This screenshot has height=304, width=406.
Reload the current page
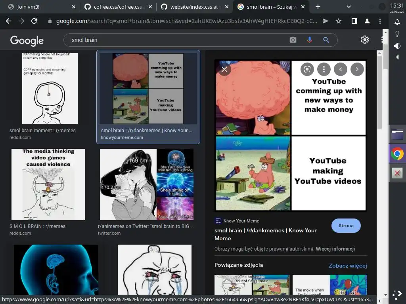[x=34, y=21]
